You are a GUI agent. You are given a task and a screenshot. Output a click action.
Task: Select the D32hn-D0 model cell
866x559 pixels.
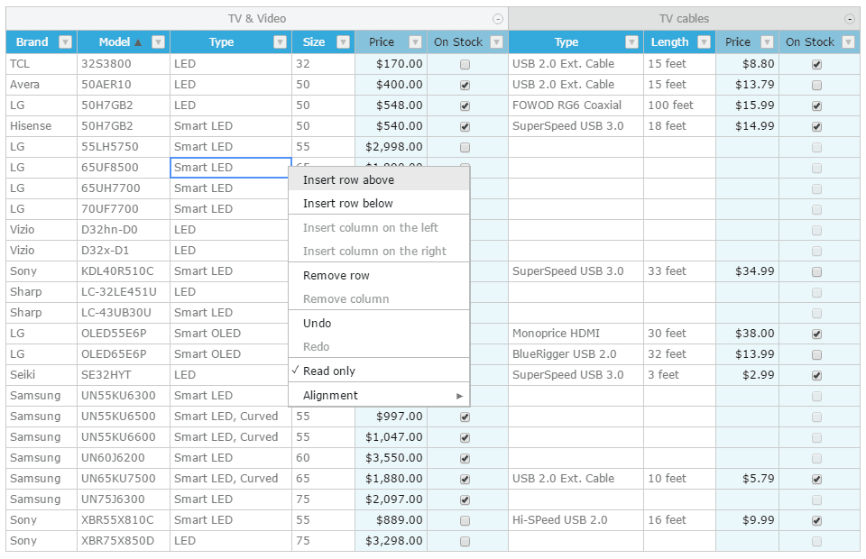124,230
